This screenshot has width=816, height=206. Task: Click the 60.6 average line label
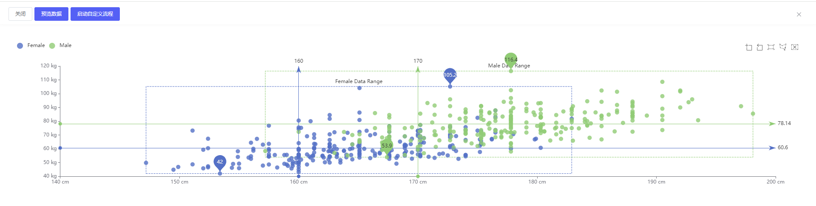click(782, 148)
